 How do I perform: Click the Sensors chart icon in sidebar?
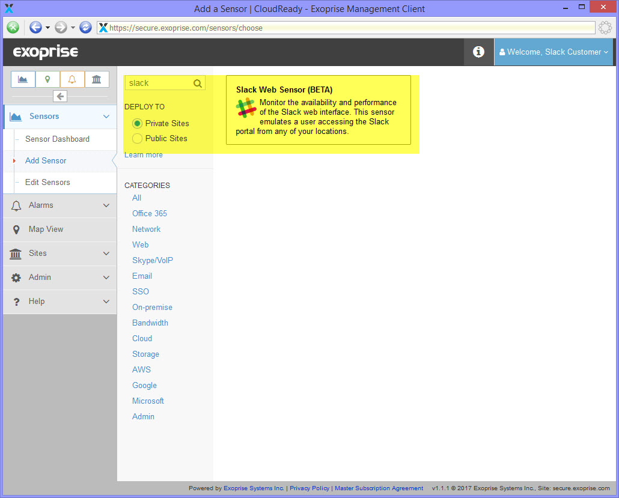16,117
